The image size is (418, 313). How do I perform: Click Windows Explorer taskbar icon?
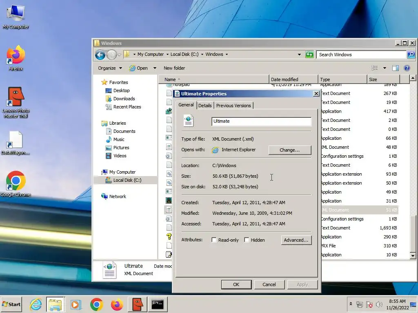point(56,304)
